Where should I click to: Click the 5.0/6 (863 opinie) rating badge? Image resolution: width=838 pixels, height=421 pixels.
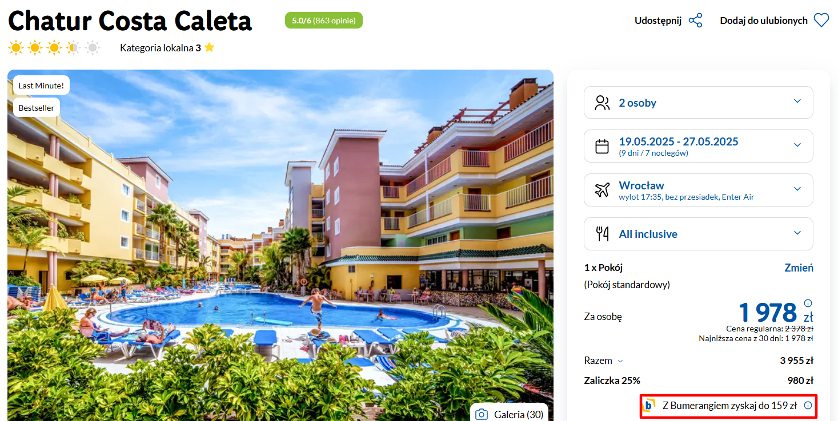324,21
